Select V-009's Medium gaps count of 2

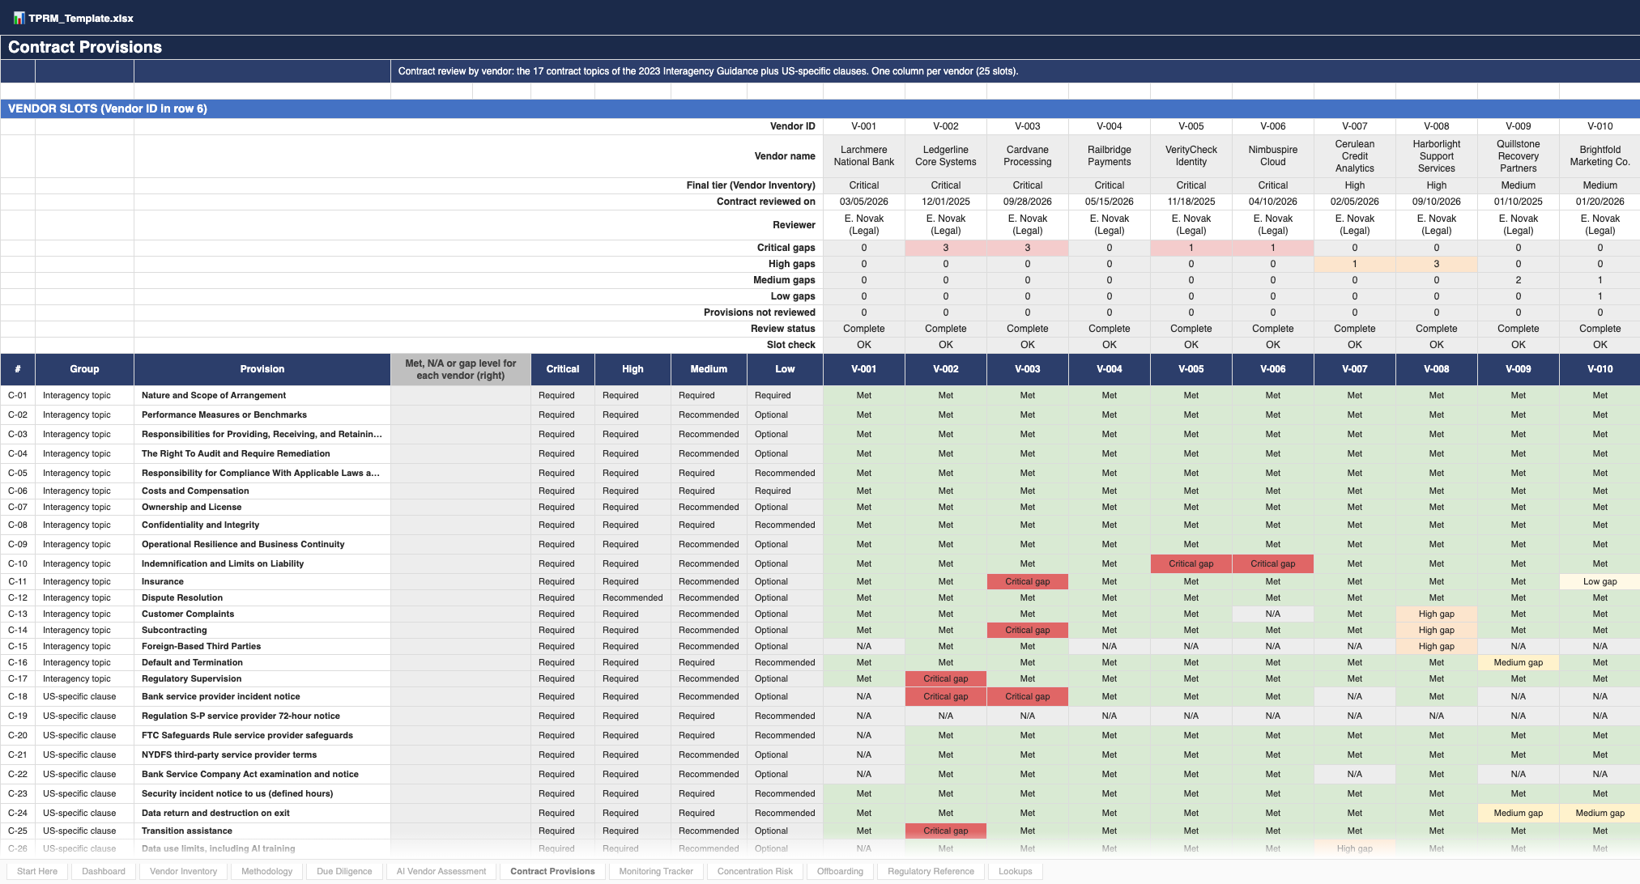pyautogui.click(x=1519, y=280)
